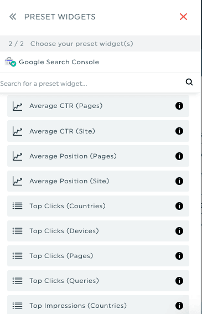Image resolution: width=202 pixels, height=314 pixels.
Task: View info for Average Position (Pages)
Action: click(x=179, y=156)
